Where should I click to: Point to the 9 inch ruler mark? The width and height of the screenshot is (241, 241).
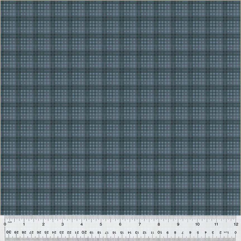178,224
